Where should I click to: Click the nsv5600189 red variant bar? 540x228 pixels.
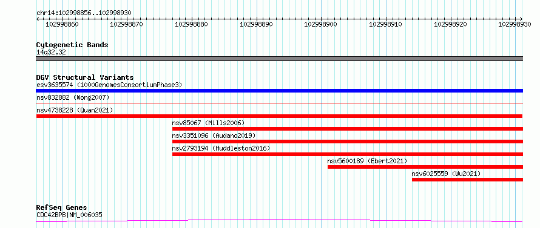(425, 167)
